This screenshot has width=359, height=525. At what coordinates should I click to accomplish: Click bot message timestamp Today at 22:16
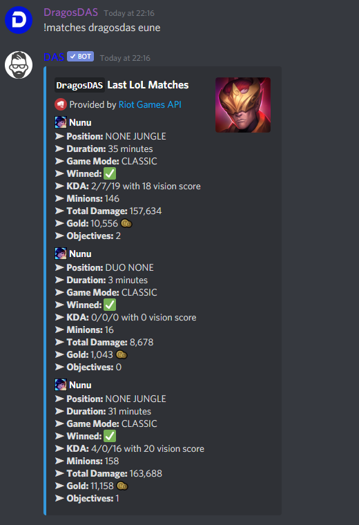coord(125,58)
